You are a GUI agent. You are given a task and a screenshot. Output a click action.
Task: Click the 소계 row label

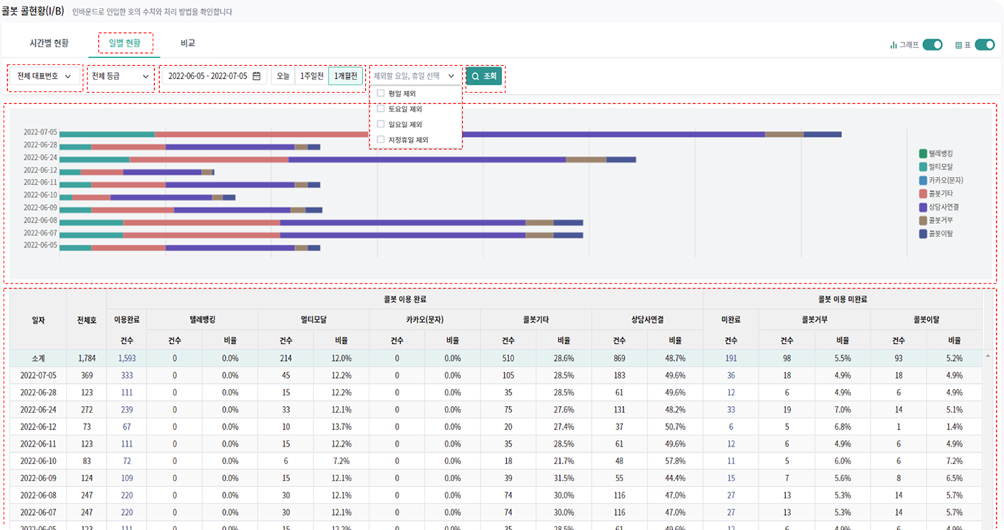pos(38,358)
